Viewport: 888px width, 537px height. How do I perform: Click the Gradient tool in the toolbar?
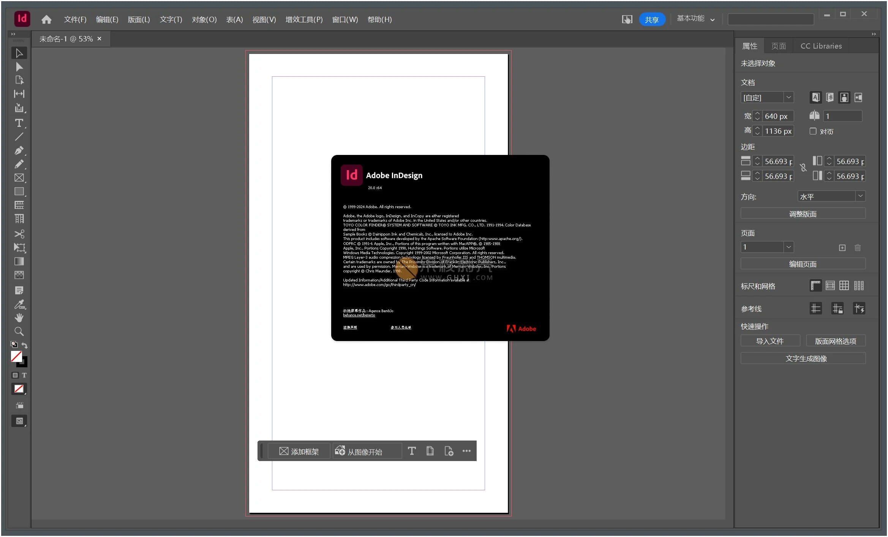19,261
